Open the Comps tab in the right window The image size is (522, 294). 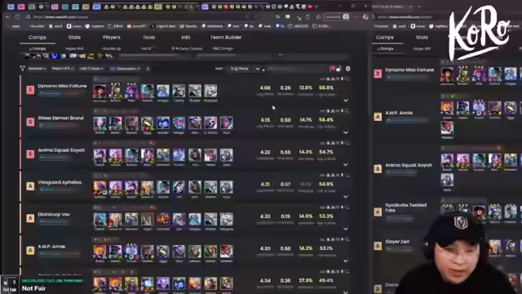pos(385,38)
